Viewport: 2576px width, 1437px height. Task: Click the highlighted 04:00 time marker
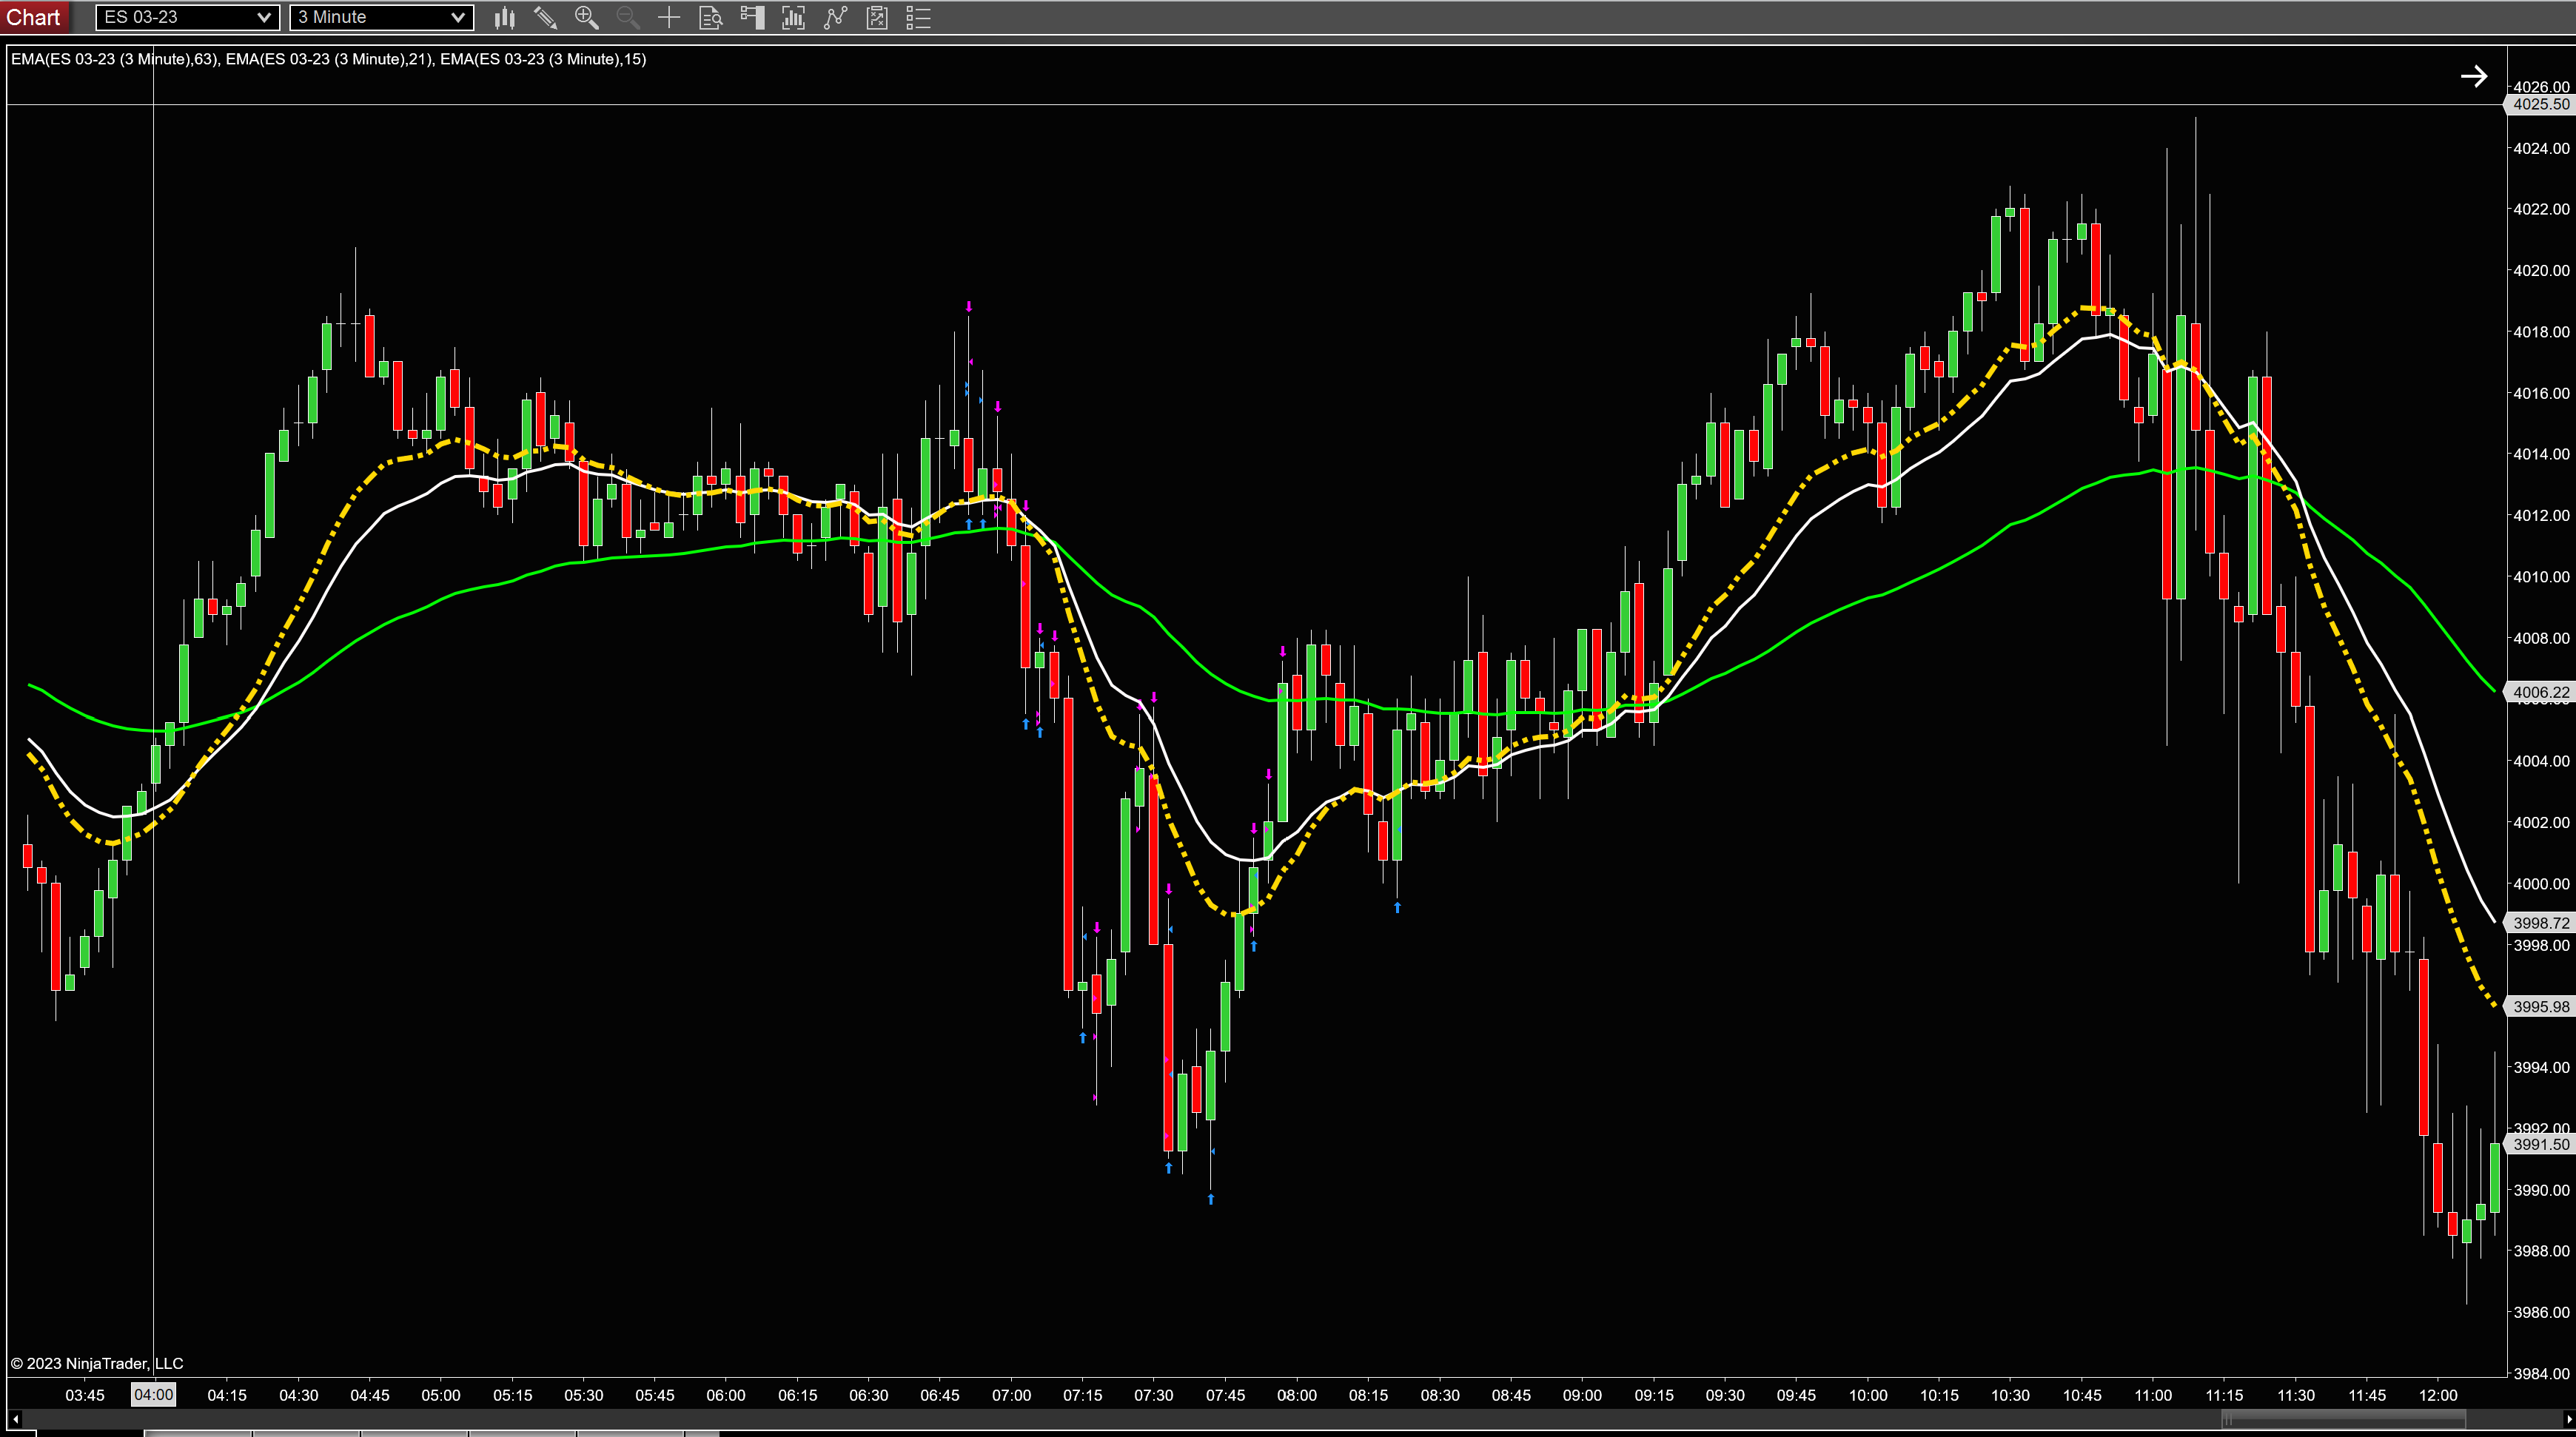click(x=153, y=1395)
